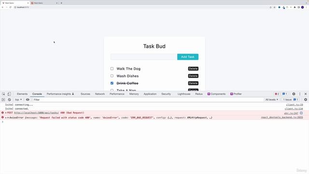Click the red error icon on the POST row
This screenshot has height=174, width=309.
[2, 113]
